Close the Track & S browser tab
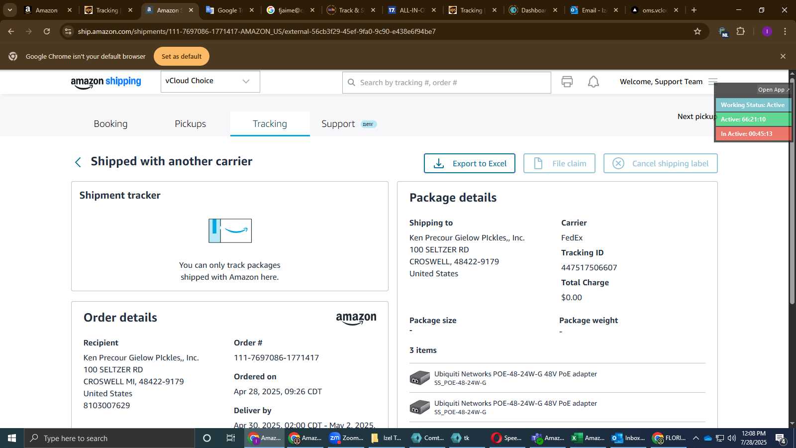The width and height of the screenshot is (796, 448). [373, 10]
